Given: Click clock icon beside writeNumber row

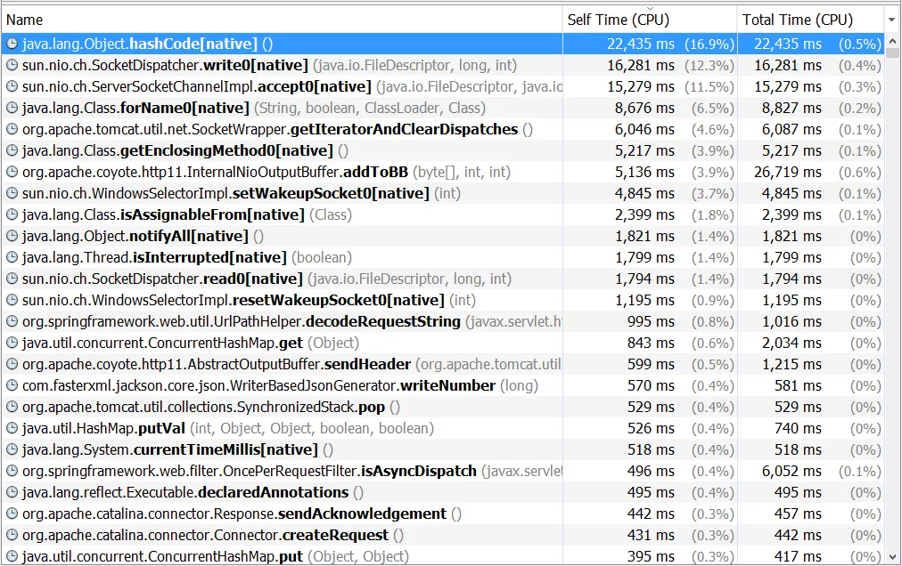Looking at the screenshot, I should point(12,385).
